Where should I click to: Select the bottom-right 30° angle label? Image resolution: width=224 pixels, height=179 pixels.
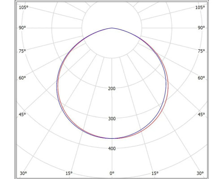pyautogui.click(x=200, y=173)
